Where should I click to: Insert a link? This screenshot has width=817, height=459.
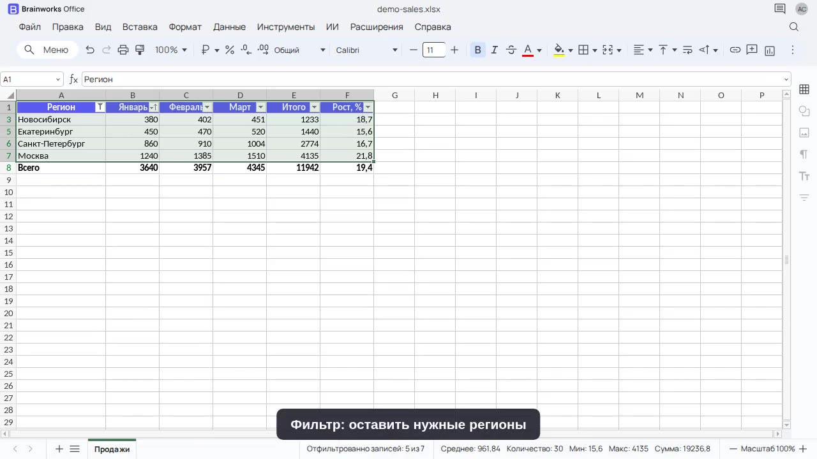coord(735,50)
